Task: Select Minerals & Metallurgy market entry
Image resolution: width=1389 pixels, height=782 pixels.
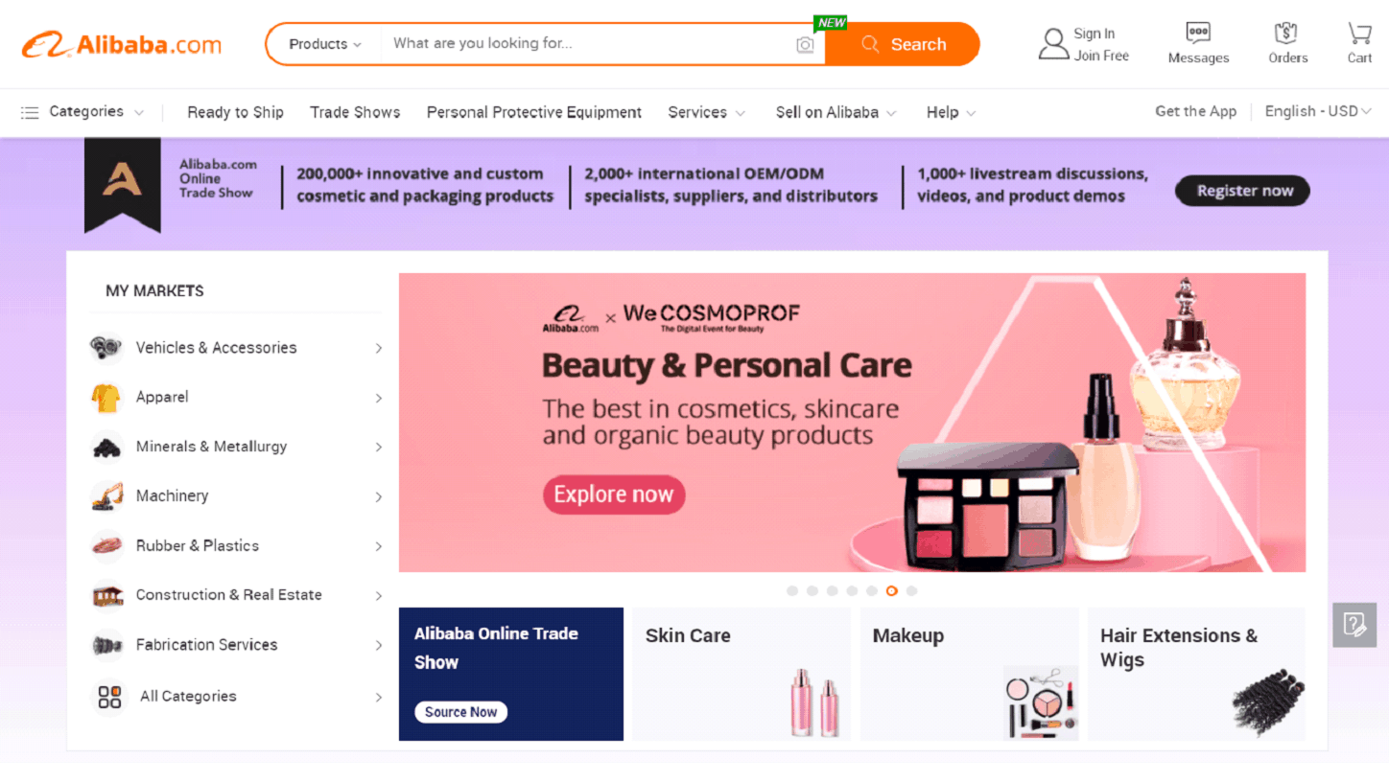Action: coord(236,447)
